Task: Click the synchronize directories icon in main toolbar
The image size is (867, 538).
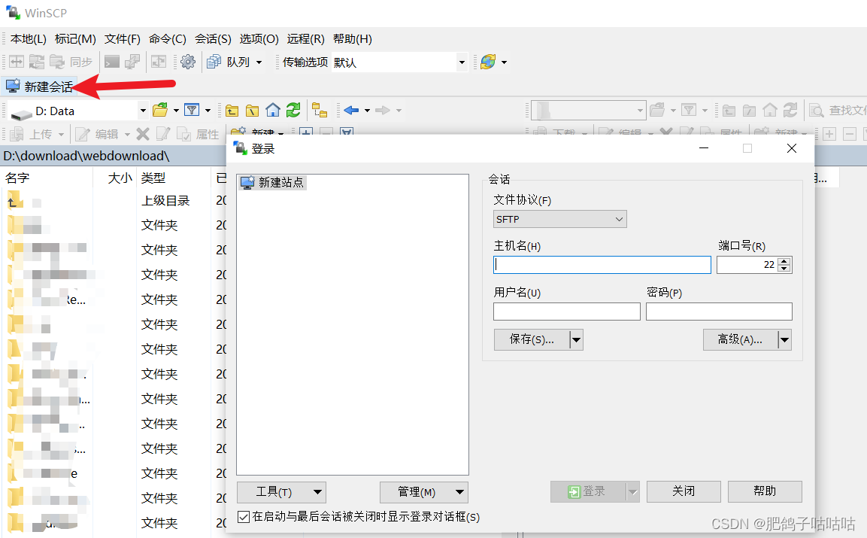Action: (x=37, y=62)
